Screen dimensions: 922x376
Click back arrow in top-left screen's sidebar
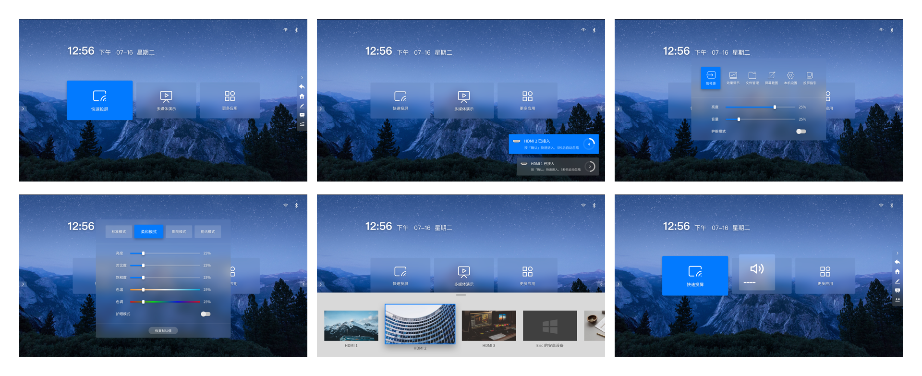pos(302,86)
